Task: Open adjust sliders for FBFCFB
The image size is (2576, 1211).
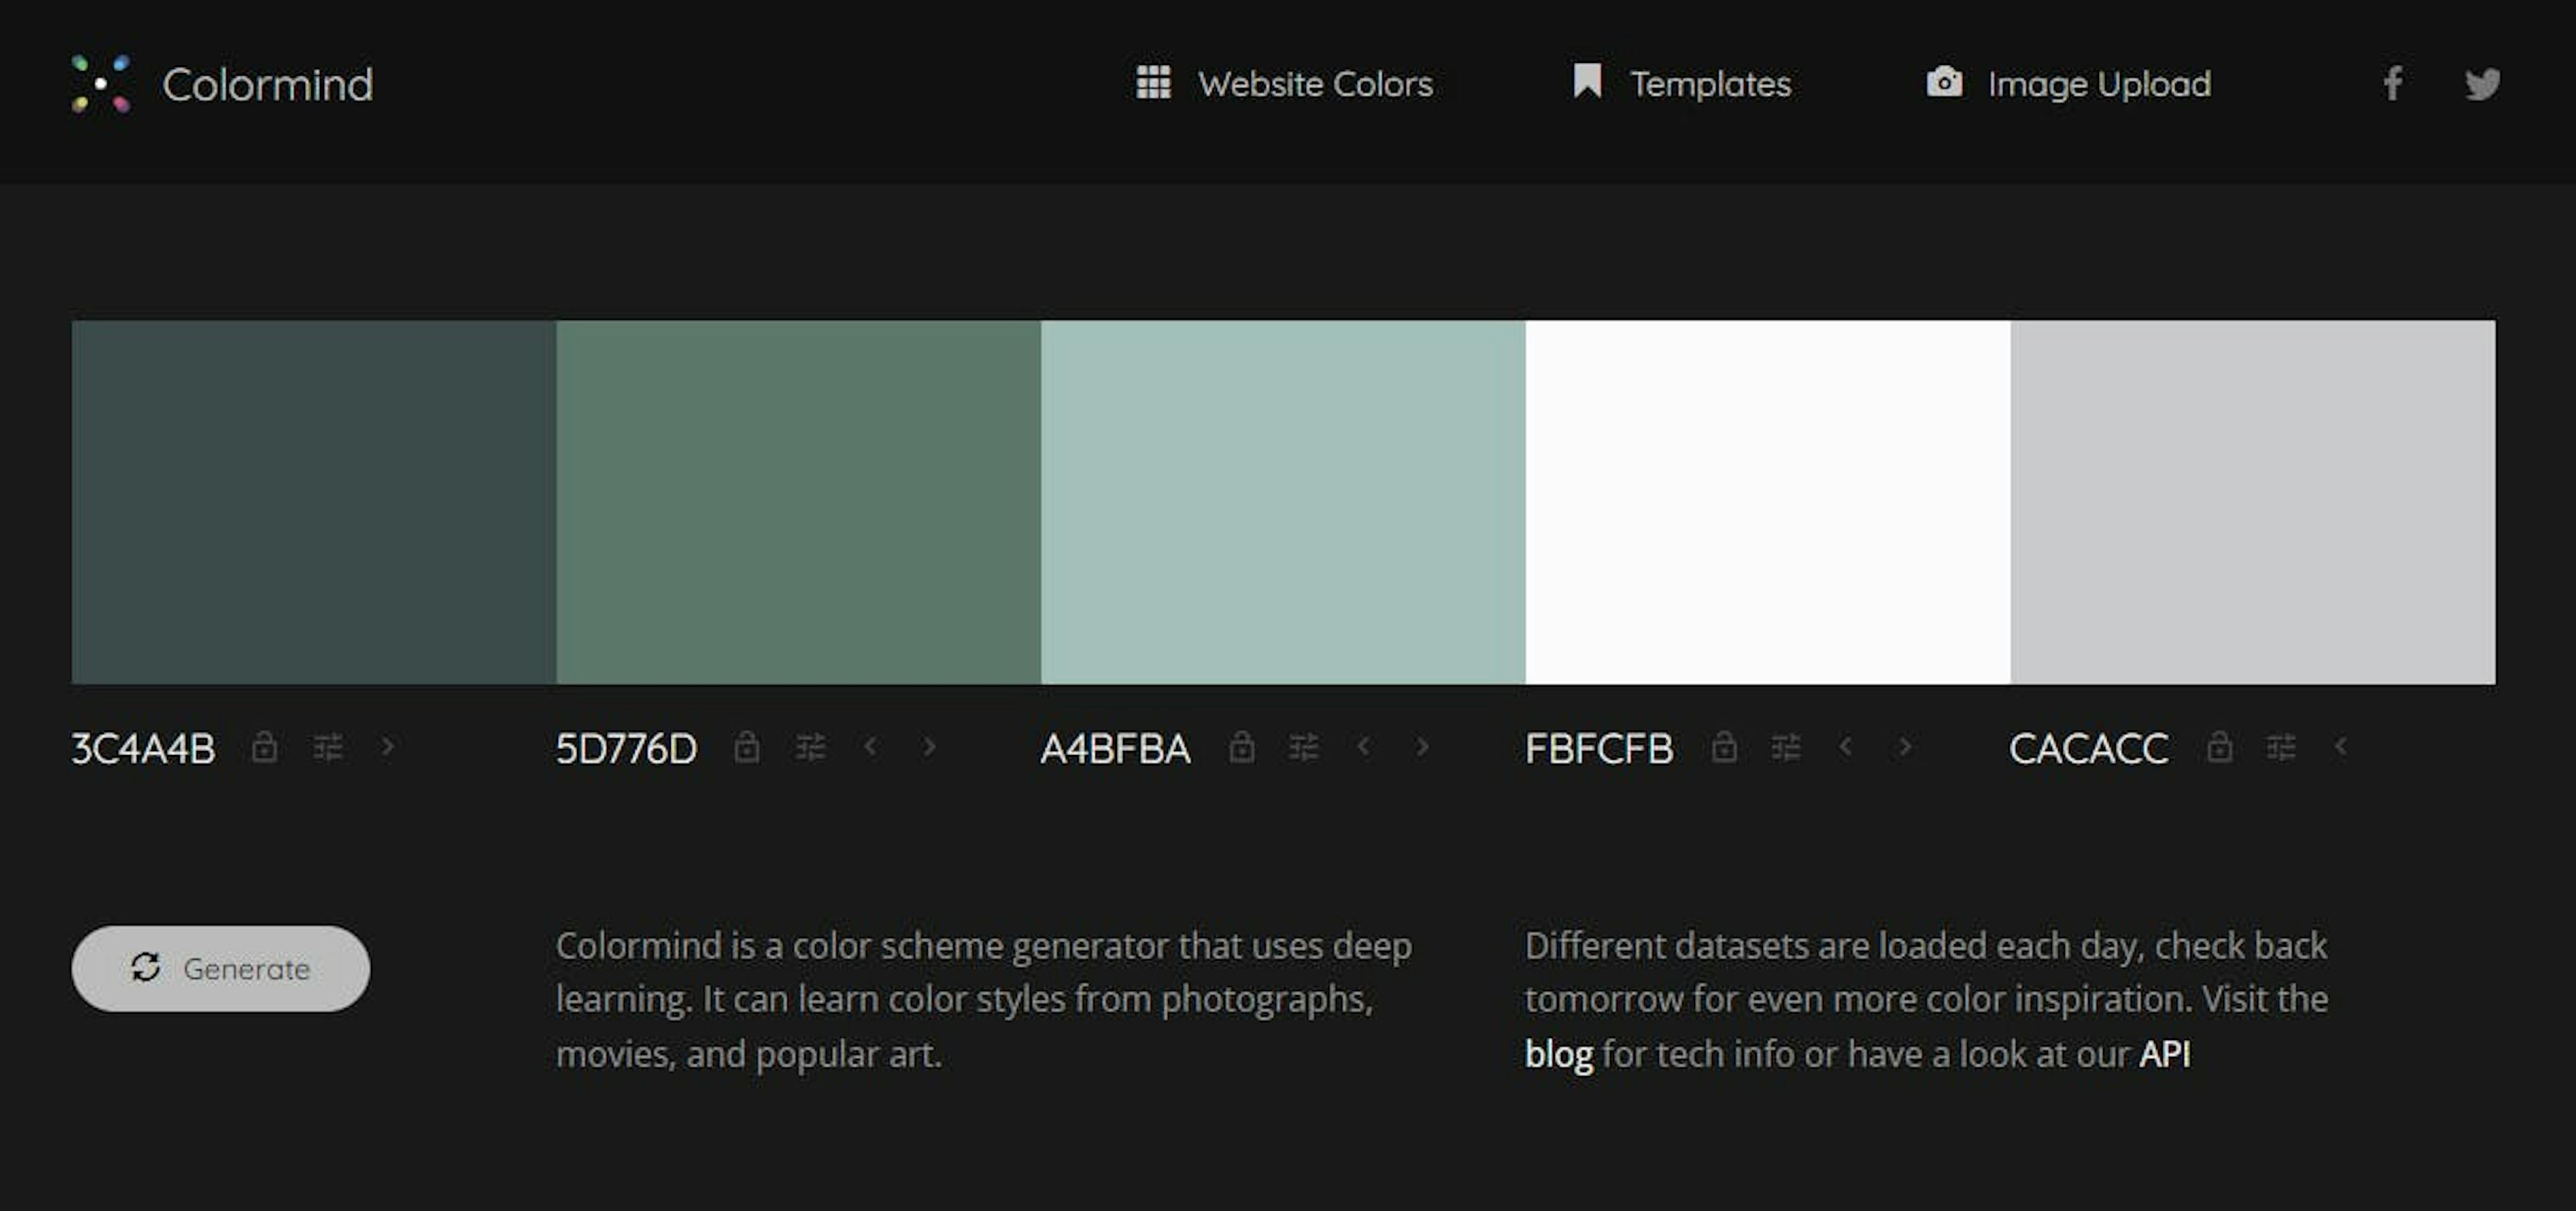Action: tap(1786, 748)
